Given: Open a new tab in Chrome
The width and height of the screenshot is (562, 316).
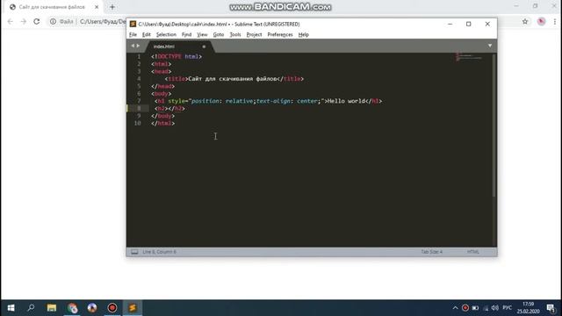Looking at the screenshot, I should [112, 7].
